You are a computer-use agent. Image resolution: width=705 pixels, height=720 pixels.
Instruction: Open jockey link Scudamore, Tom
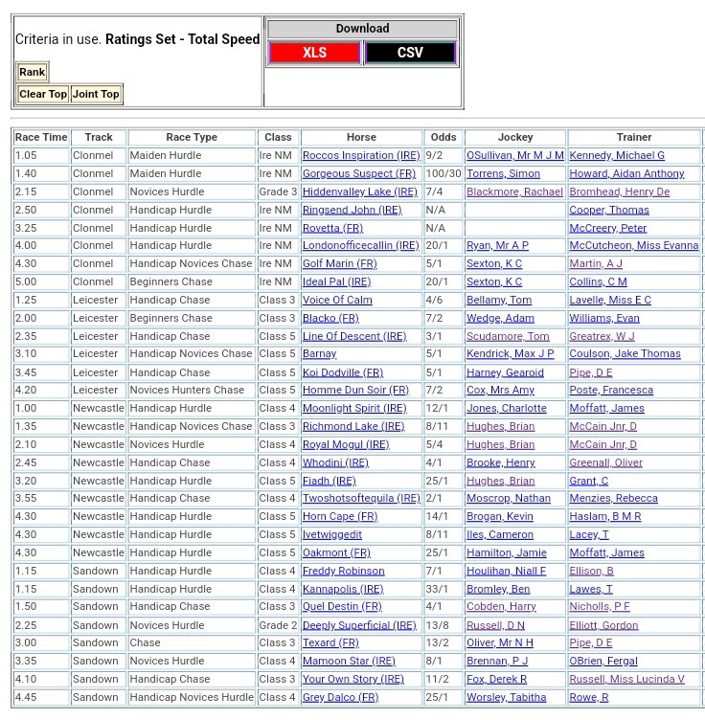click(508, 336)
